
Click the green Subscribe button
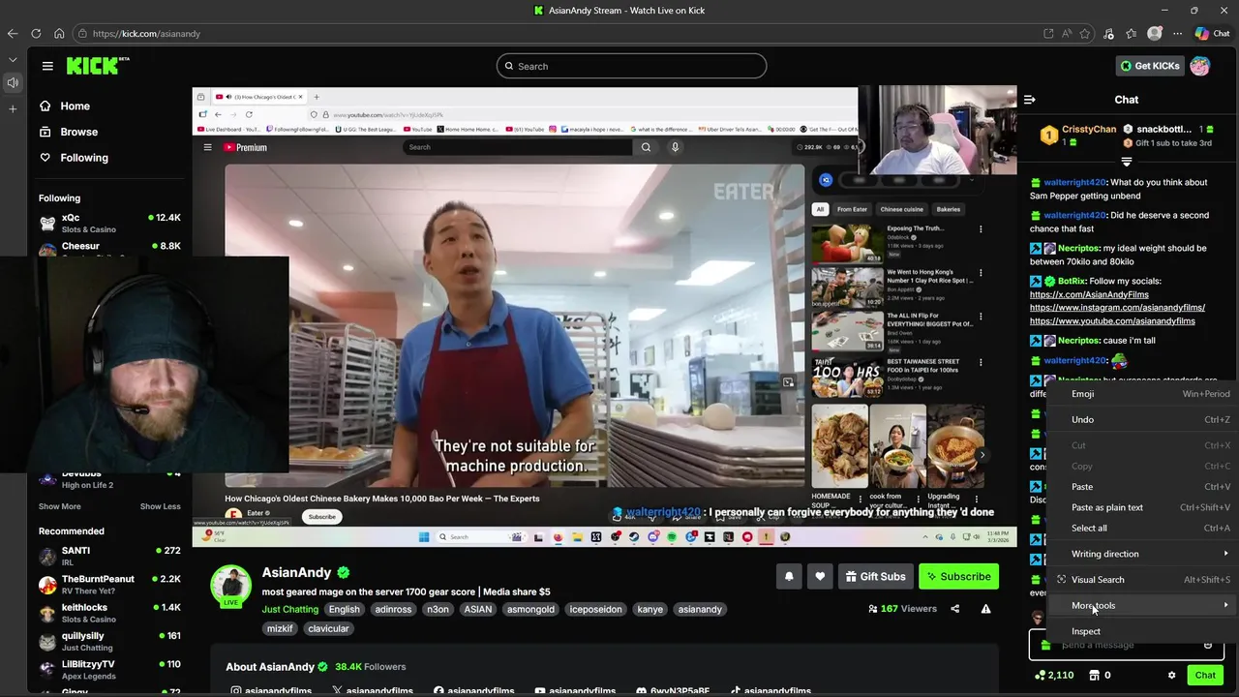point(958,576)
